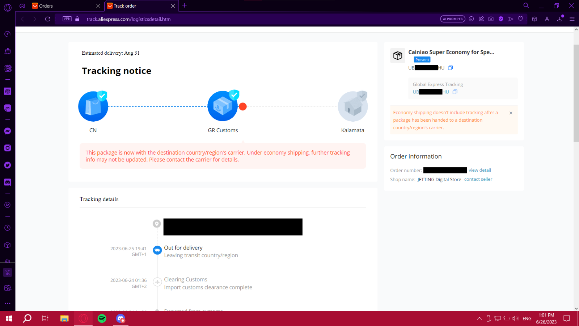The height and width of the screenshot is (326, 579).
Task: Open browsing History clock icon in sidebar
Action: (8, 228)
